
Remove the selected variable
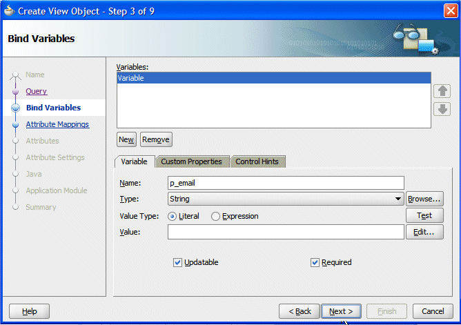(156, 139)
